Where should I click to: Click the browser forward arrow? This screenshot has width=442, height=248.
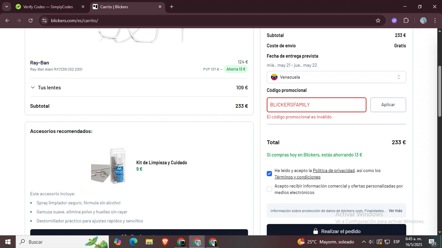pos(19,21)
